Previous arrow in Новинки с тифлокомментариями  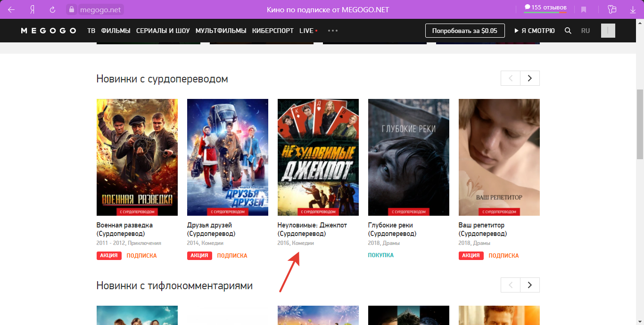point(511,285)
